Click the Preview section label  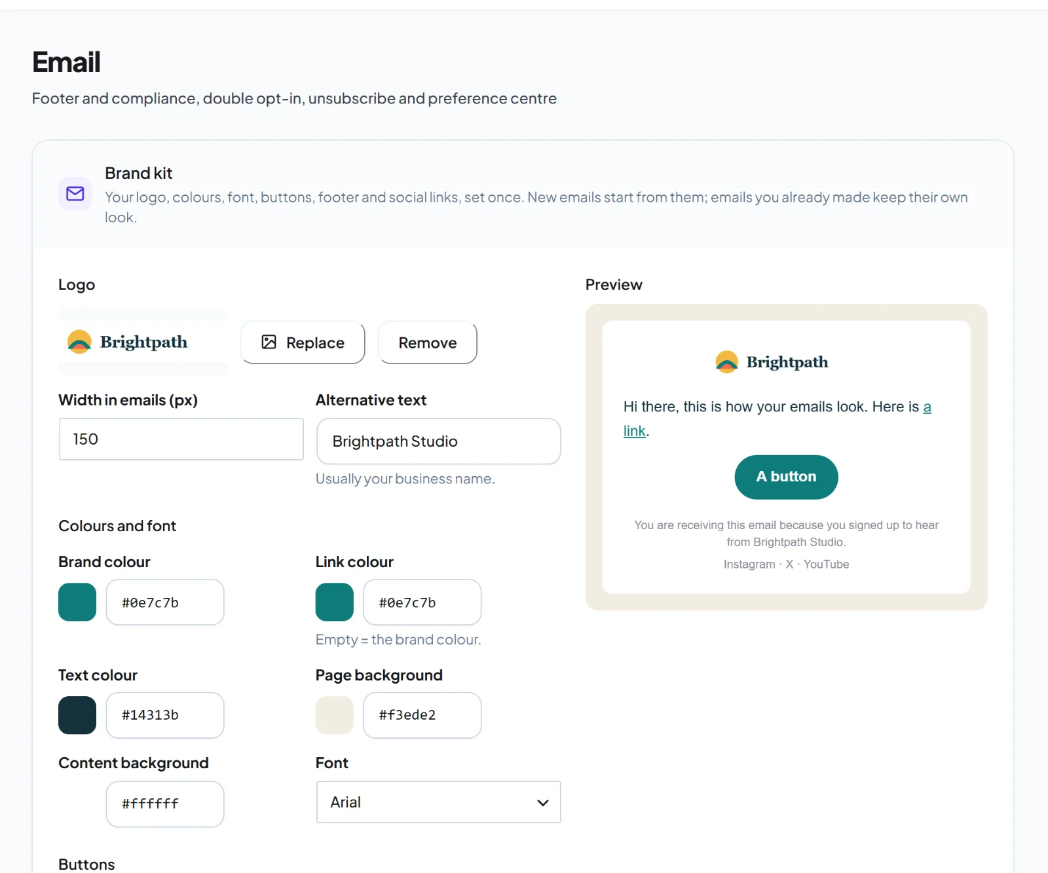point(614,285)
